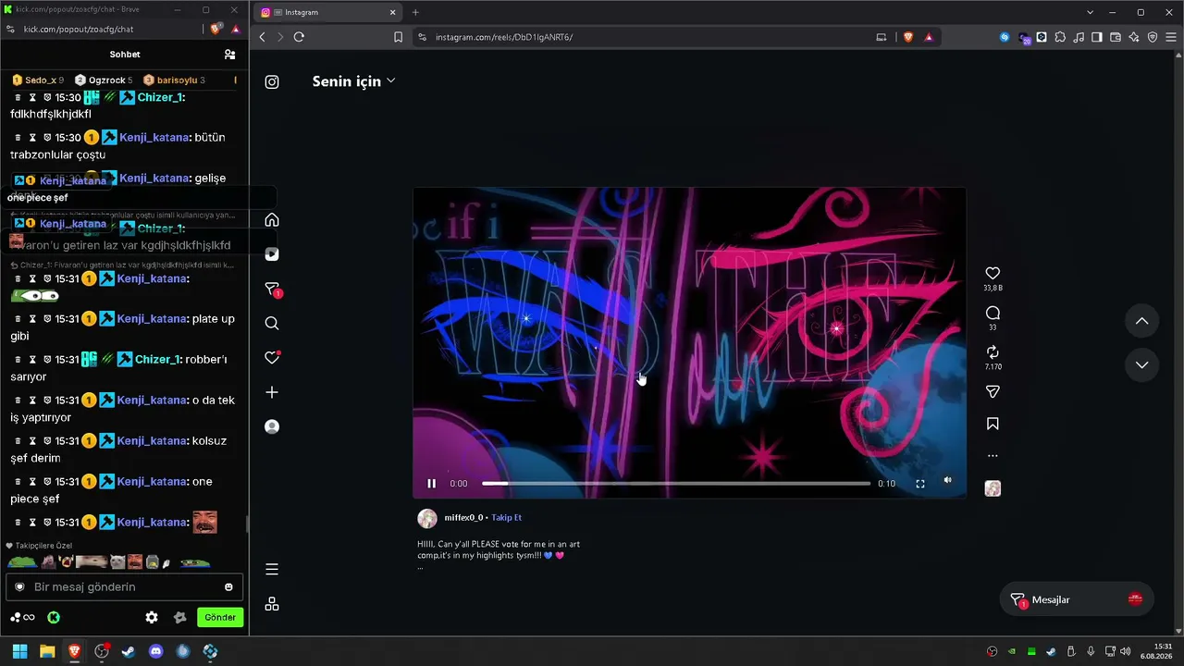Open a new browser tab
1184x666 pixels.
[415, 12]
